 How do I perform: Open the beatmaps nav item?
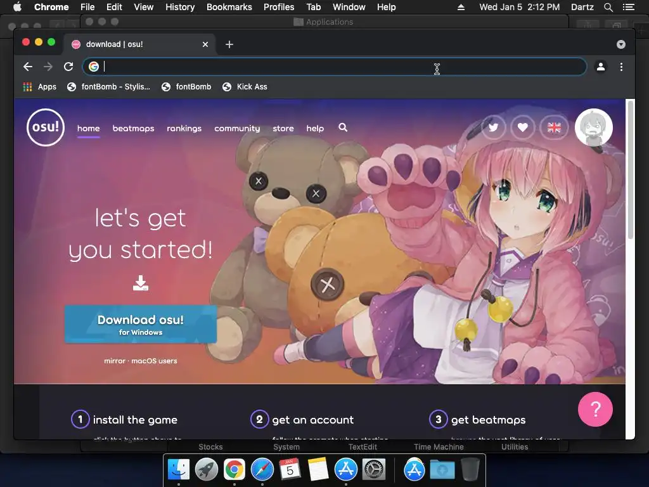pos(133,128)
